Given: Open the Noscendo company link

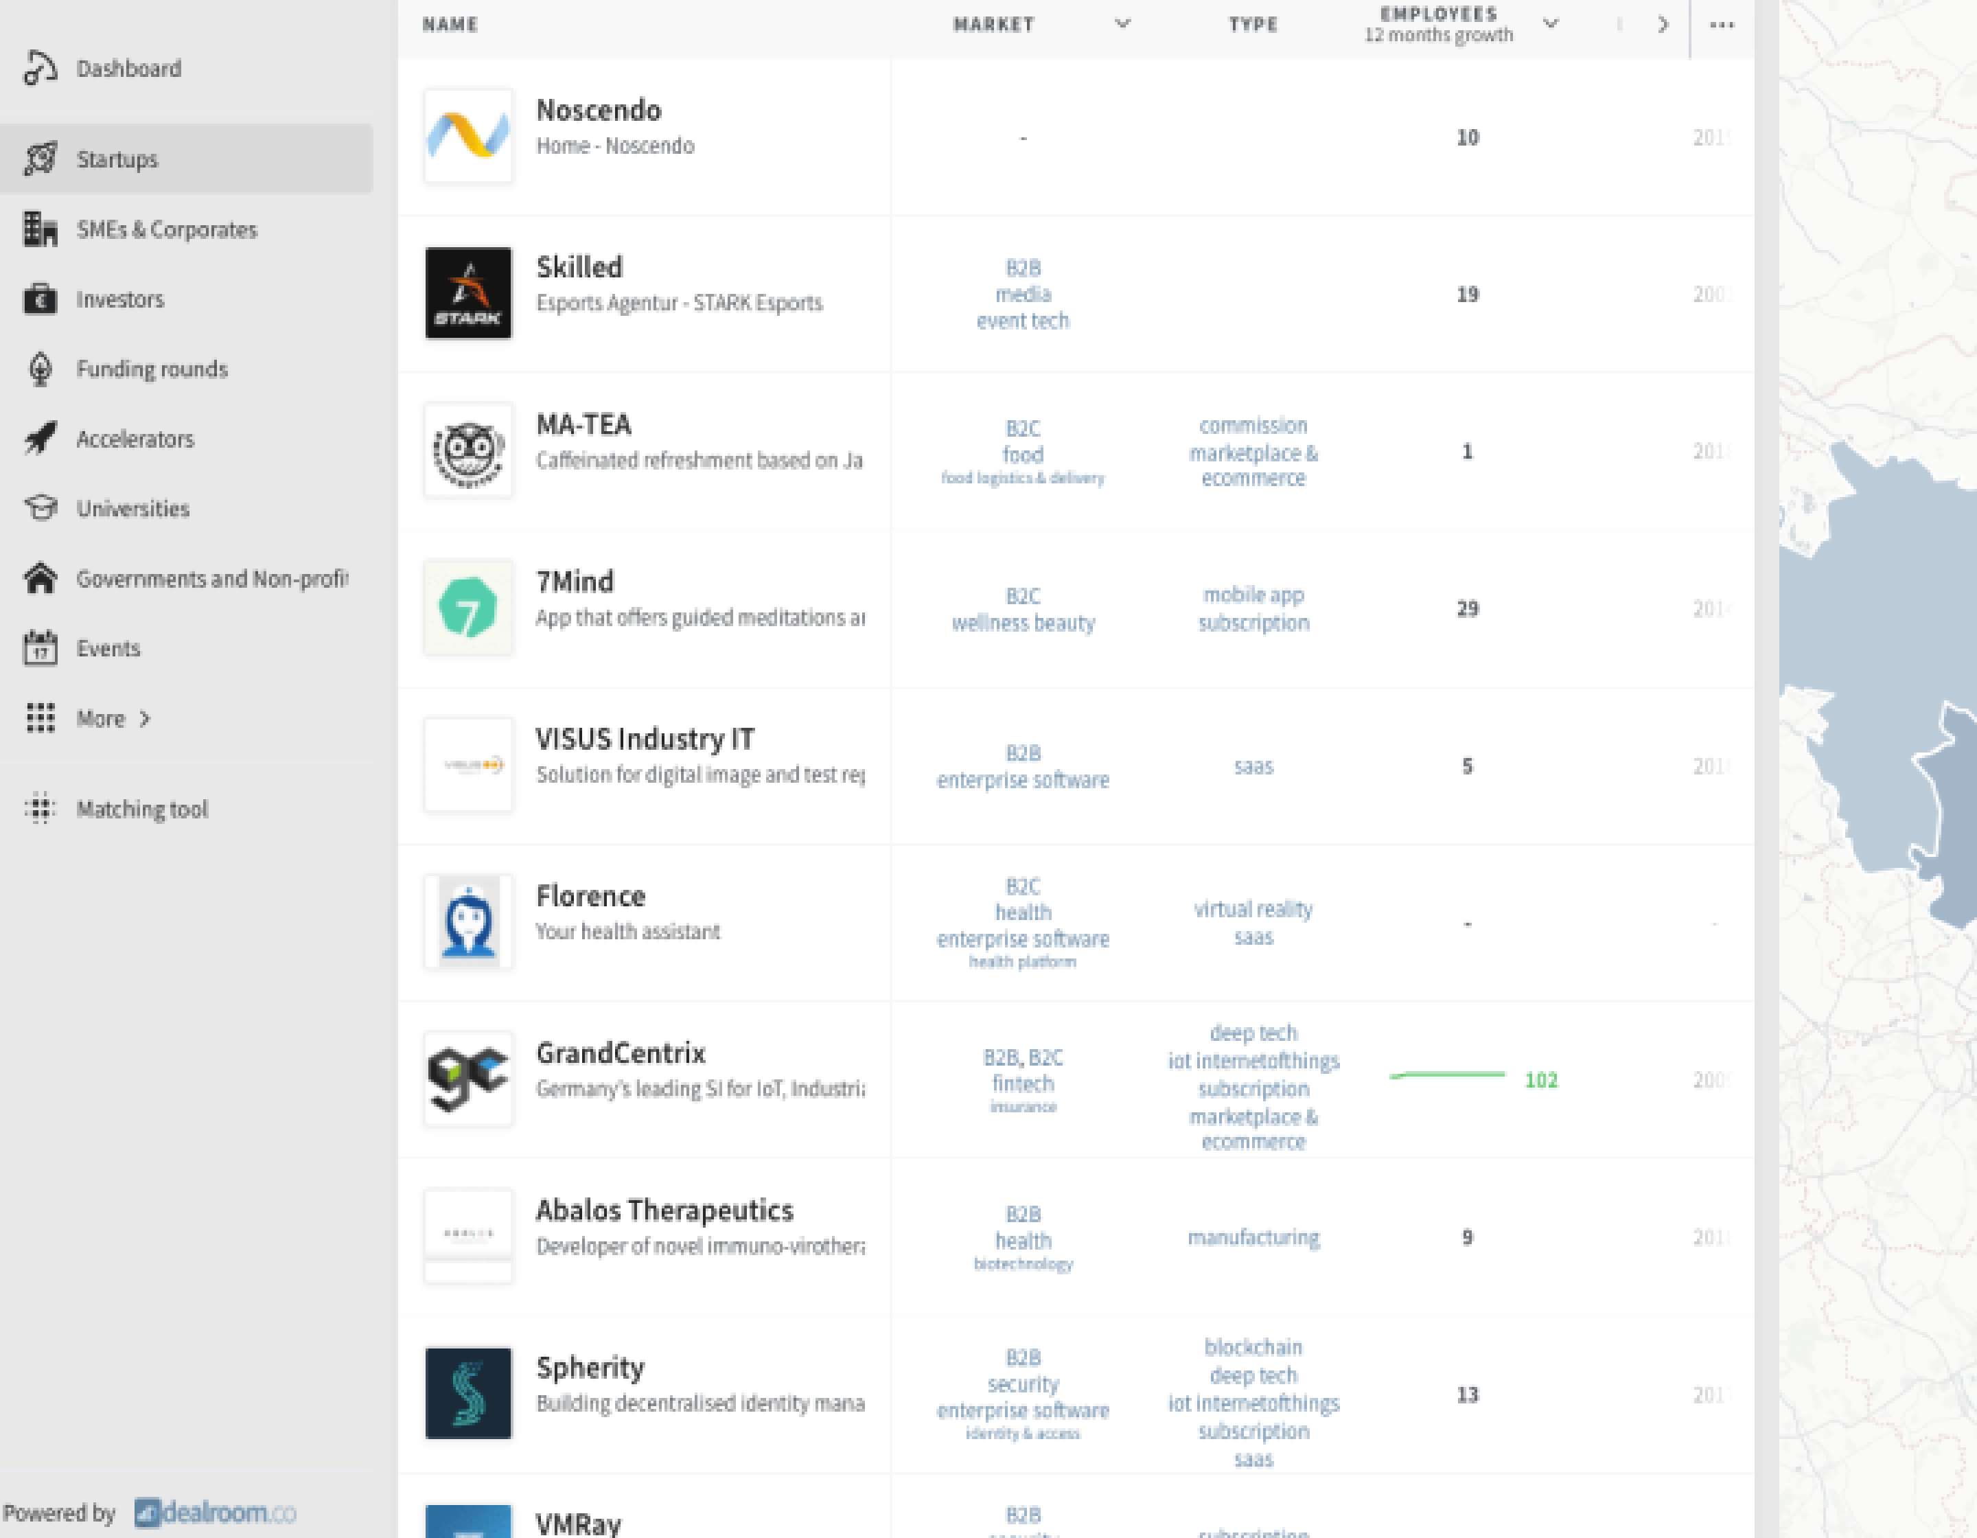Looking at the screenshot, I should [x=599, y=111].
